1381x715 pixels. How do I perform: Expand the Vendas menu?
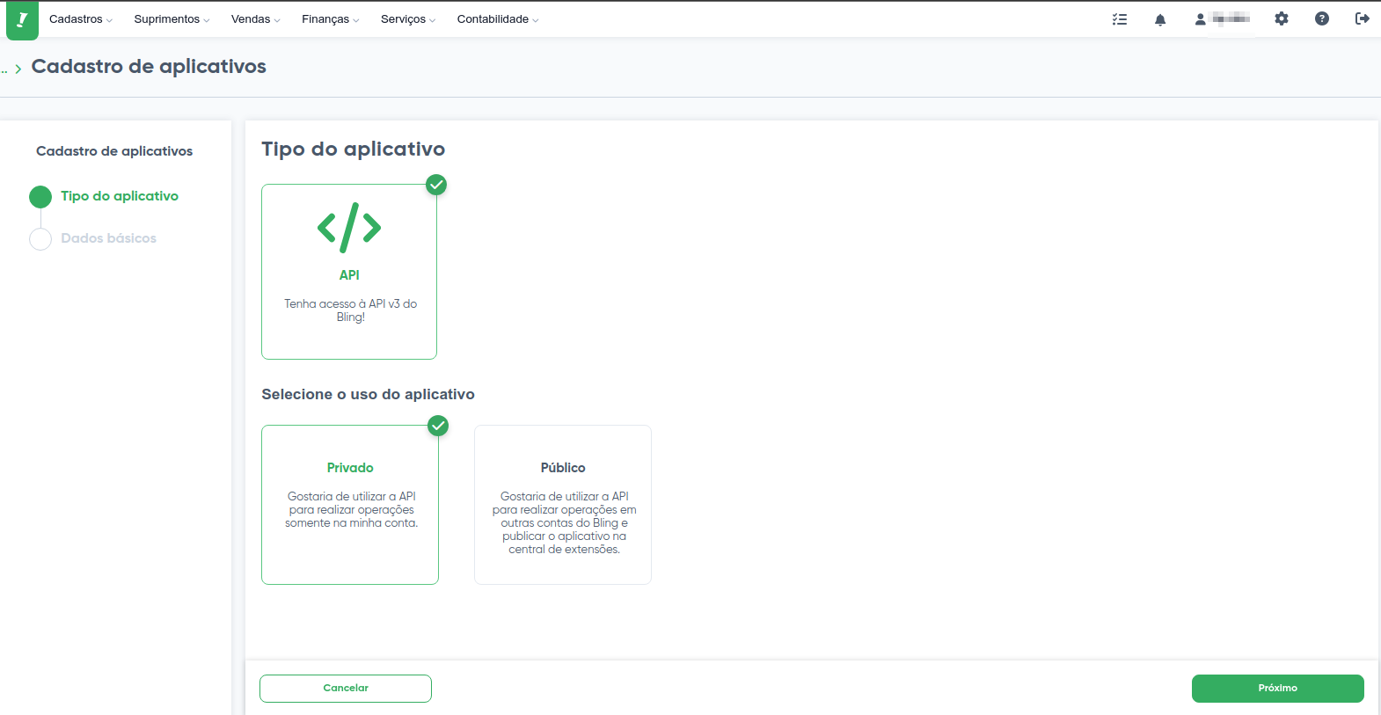point(255,19)
